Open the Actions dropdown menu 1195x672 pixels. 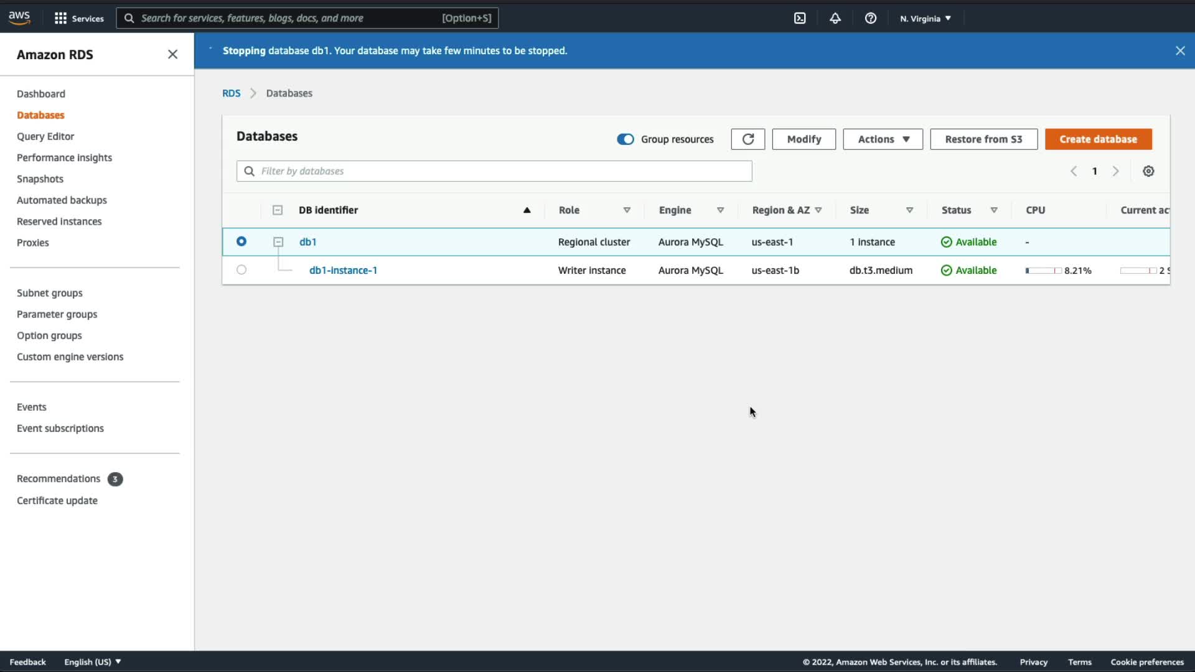point(883,139)
